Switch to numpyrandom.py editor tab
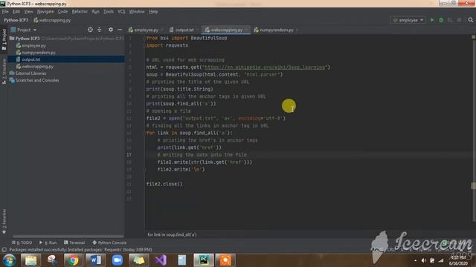476x267 pixels. point(276,30)
